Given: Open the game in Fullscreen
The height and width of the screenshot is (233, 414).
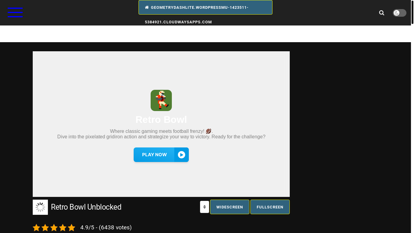Looking at the screenshot, I should [x=270, y=207].
